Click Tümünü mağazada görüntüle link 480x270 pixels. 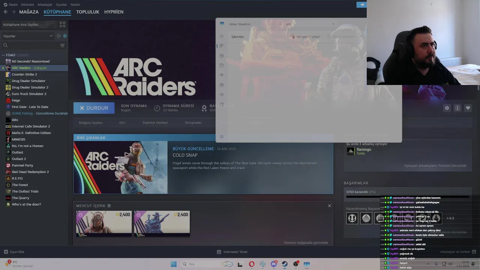tap(306, 243)
